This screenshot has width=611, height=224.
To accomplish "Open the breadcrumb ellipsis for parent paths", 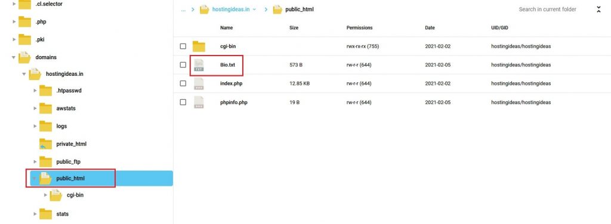I will (183, 10).
